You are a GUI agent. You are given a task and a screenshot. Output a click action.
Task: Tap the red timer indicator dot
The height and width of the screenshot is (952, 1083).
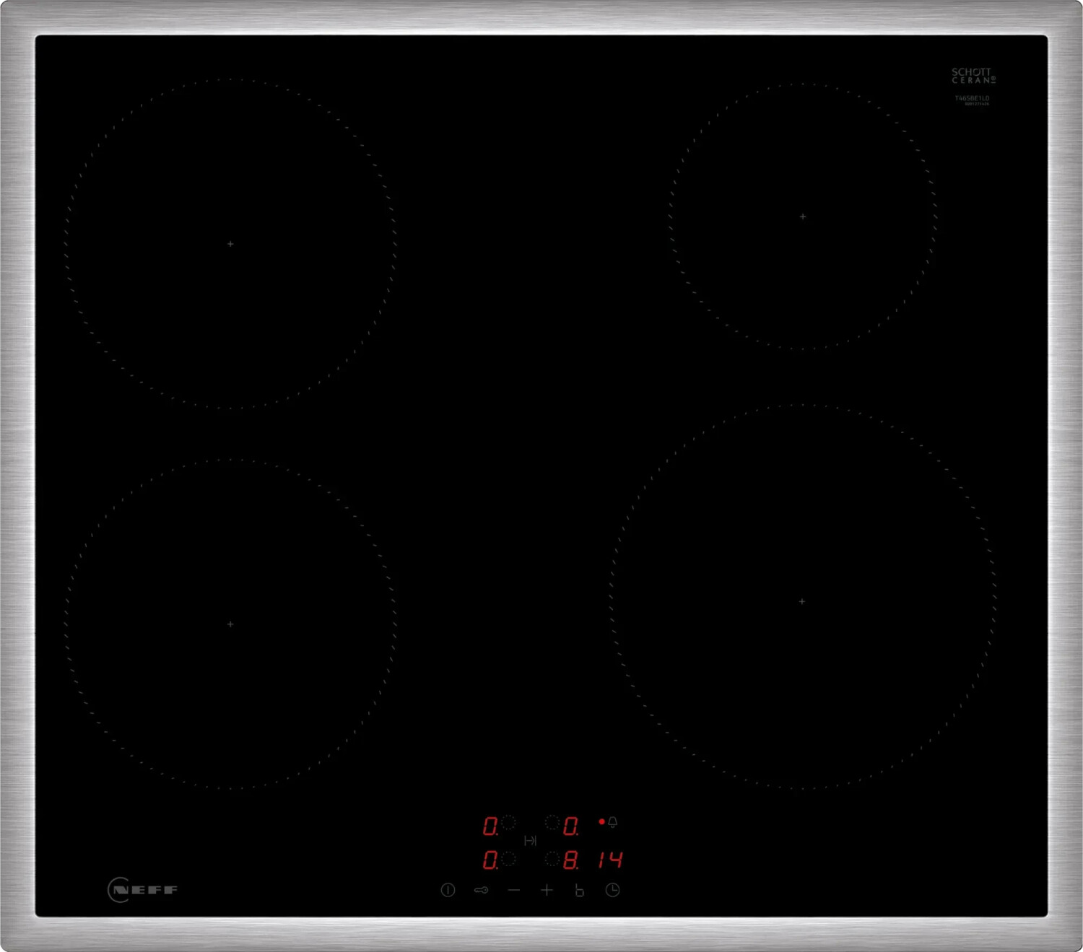[x=601, y=821]
